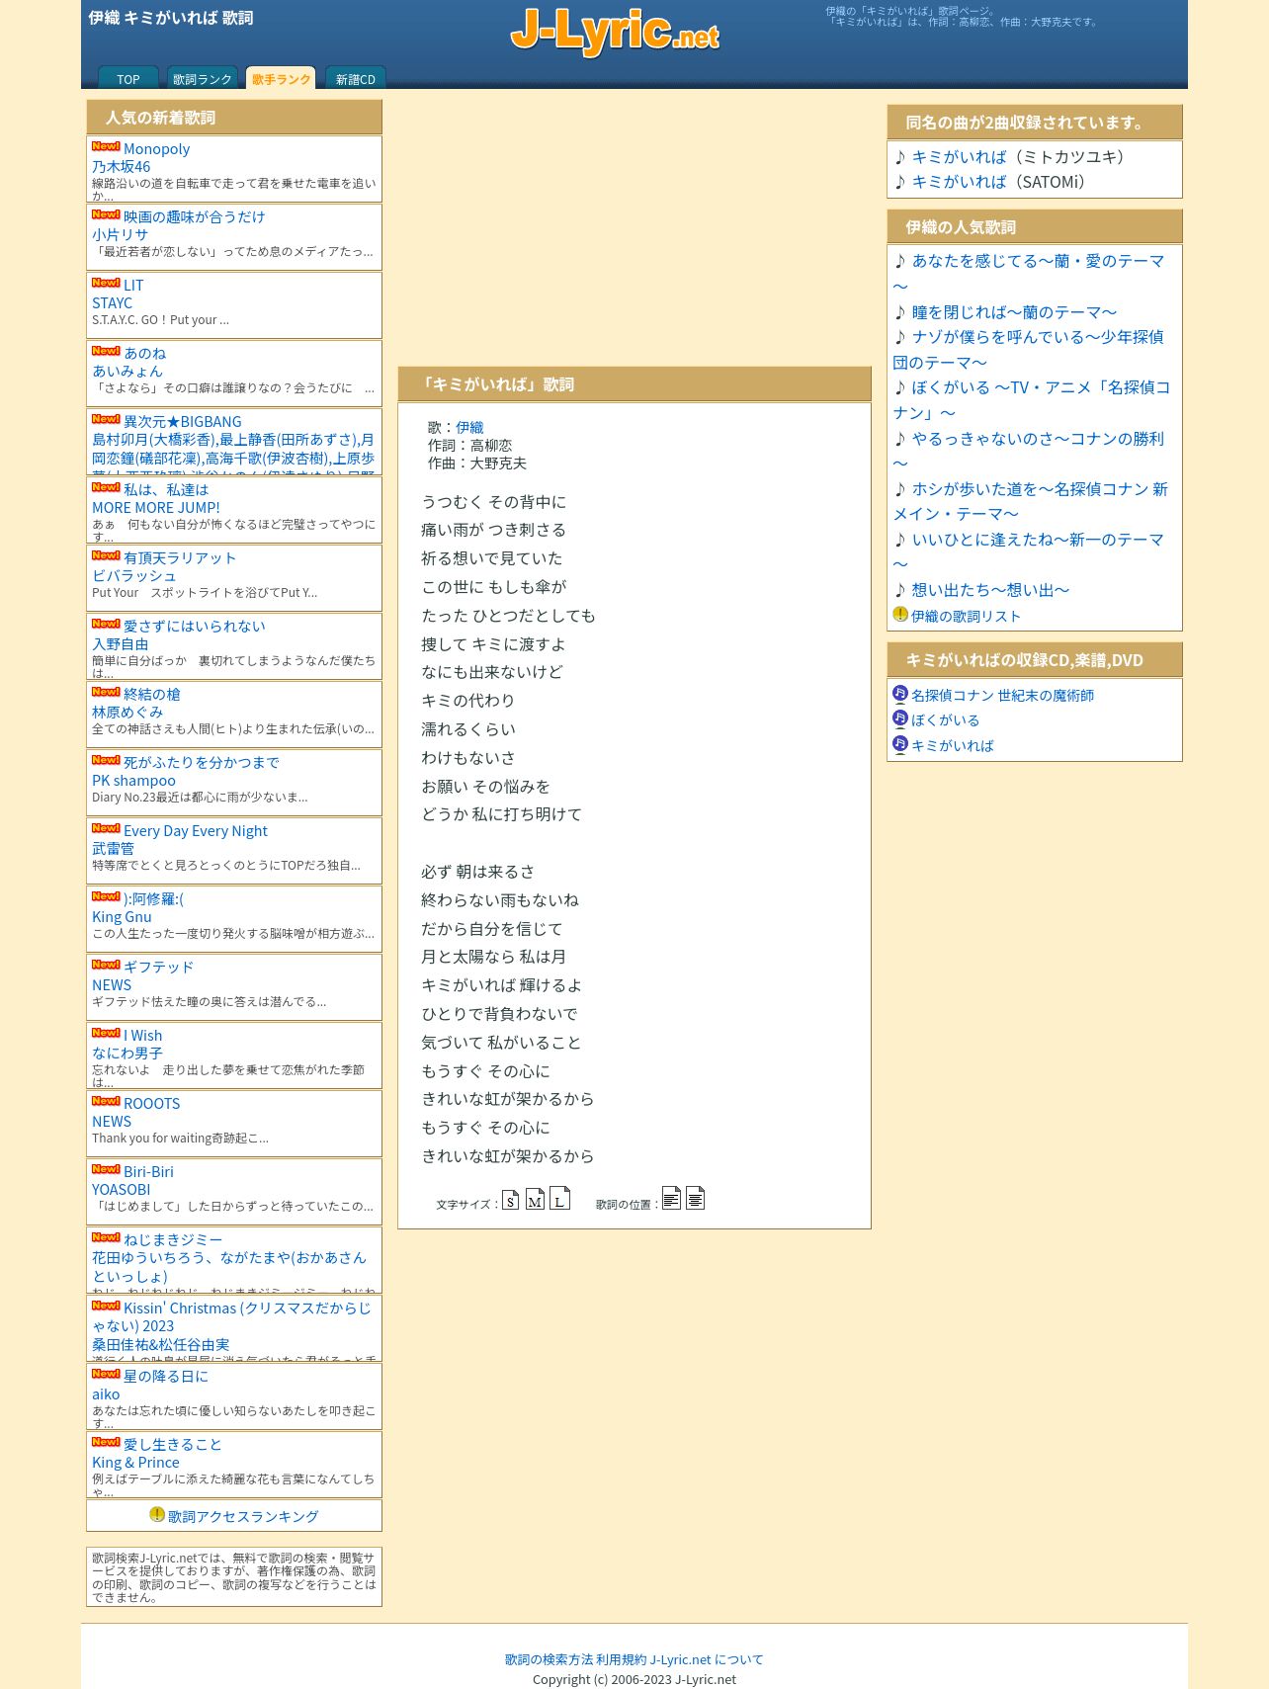This screenshot has width=1269, height=1689.
Task: Open やるっきゃないのさ〜コナンの勝利〜 lyrics
Action: (1029, 451)
